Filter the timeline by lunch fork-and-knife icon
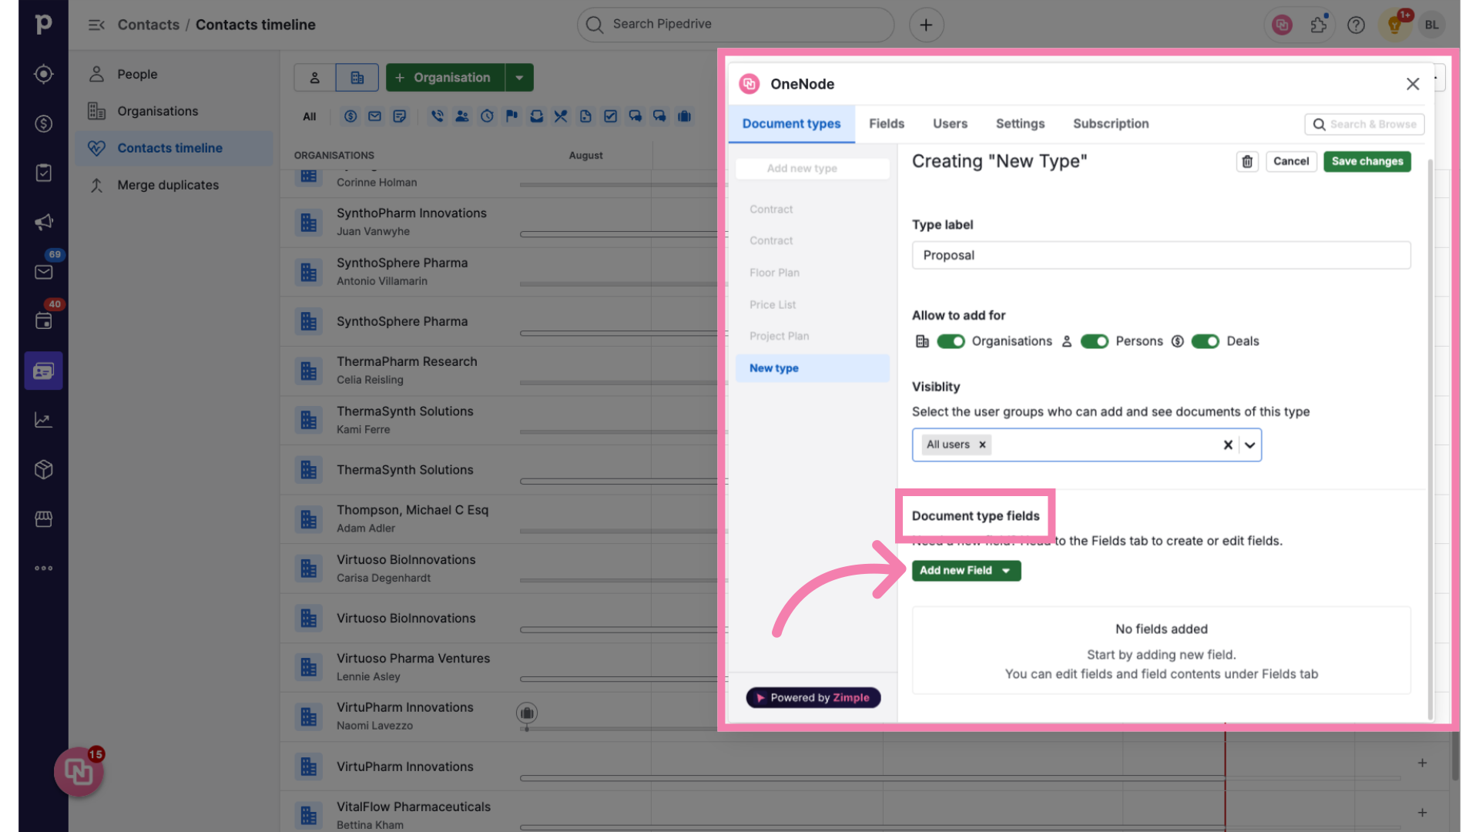The image size is (1479, 832). [x=560, y=116]
